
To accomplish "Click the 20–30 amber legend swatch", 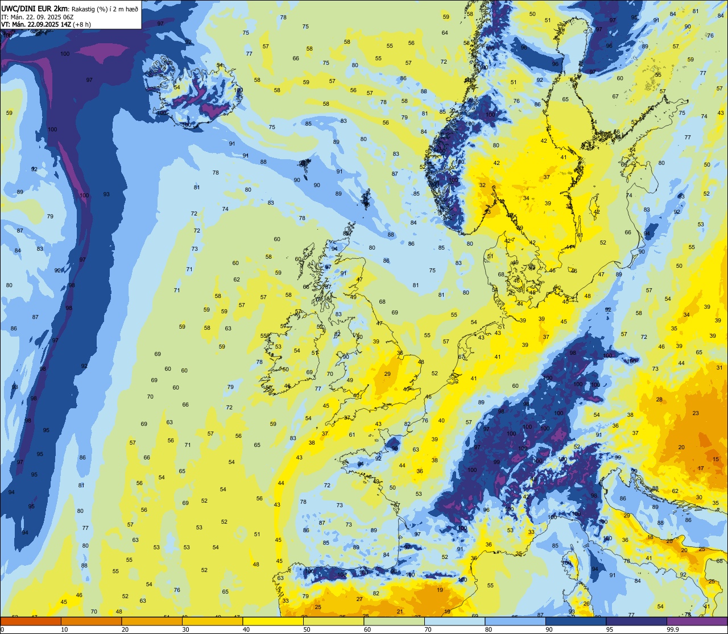I will (x=152, y=621).
